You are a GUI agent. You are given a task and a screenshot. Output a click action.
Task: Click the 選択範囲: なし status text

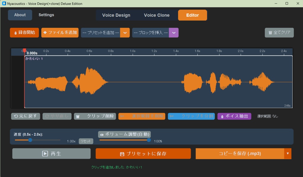point(267,116)
